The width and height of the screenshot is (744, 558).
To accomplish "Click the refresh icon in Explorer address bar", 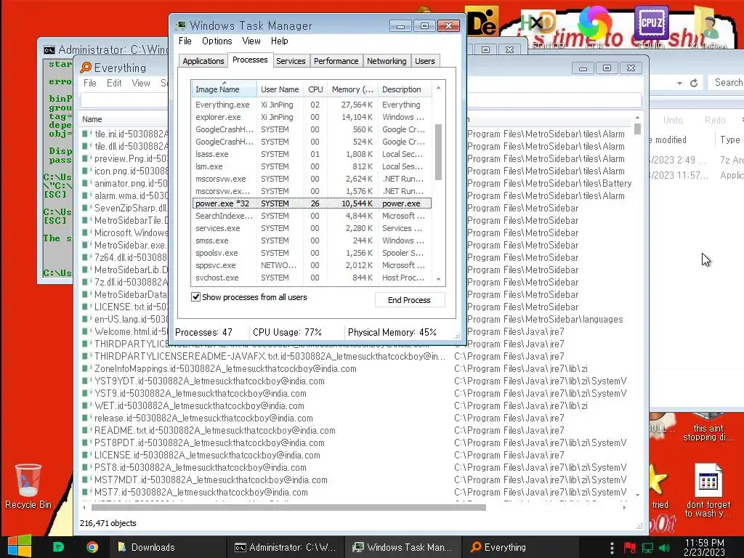I will pos(694,83).
